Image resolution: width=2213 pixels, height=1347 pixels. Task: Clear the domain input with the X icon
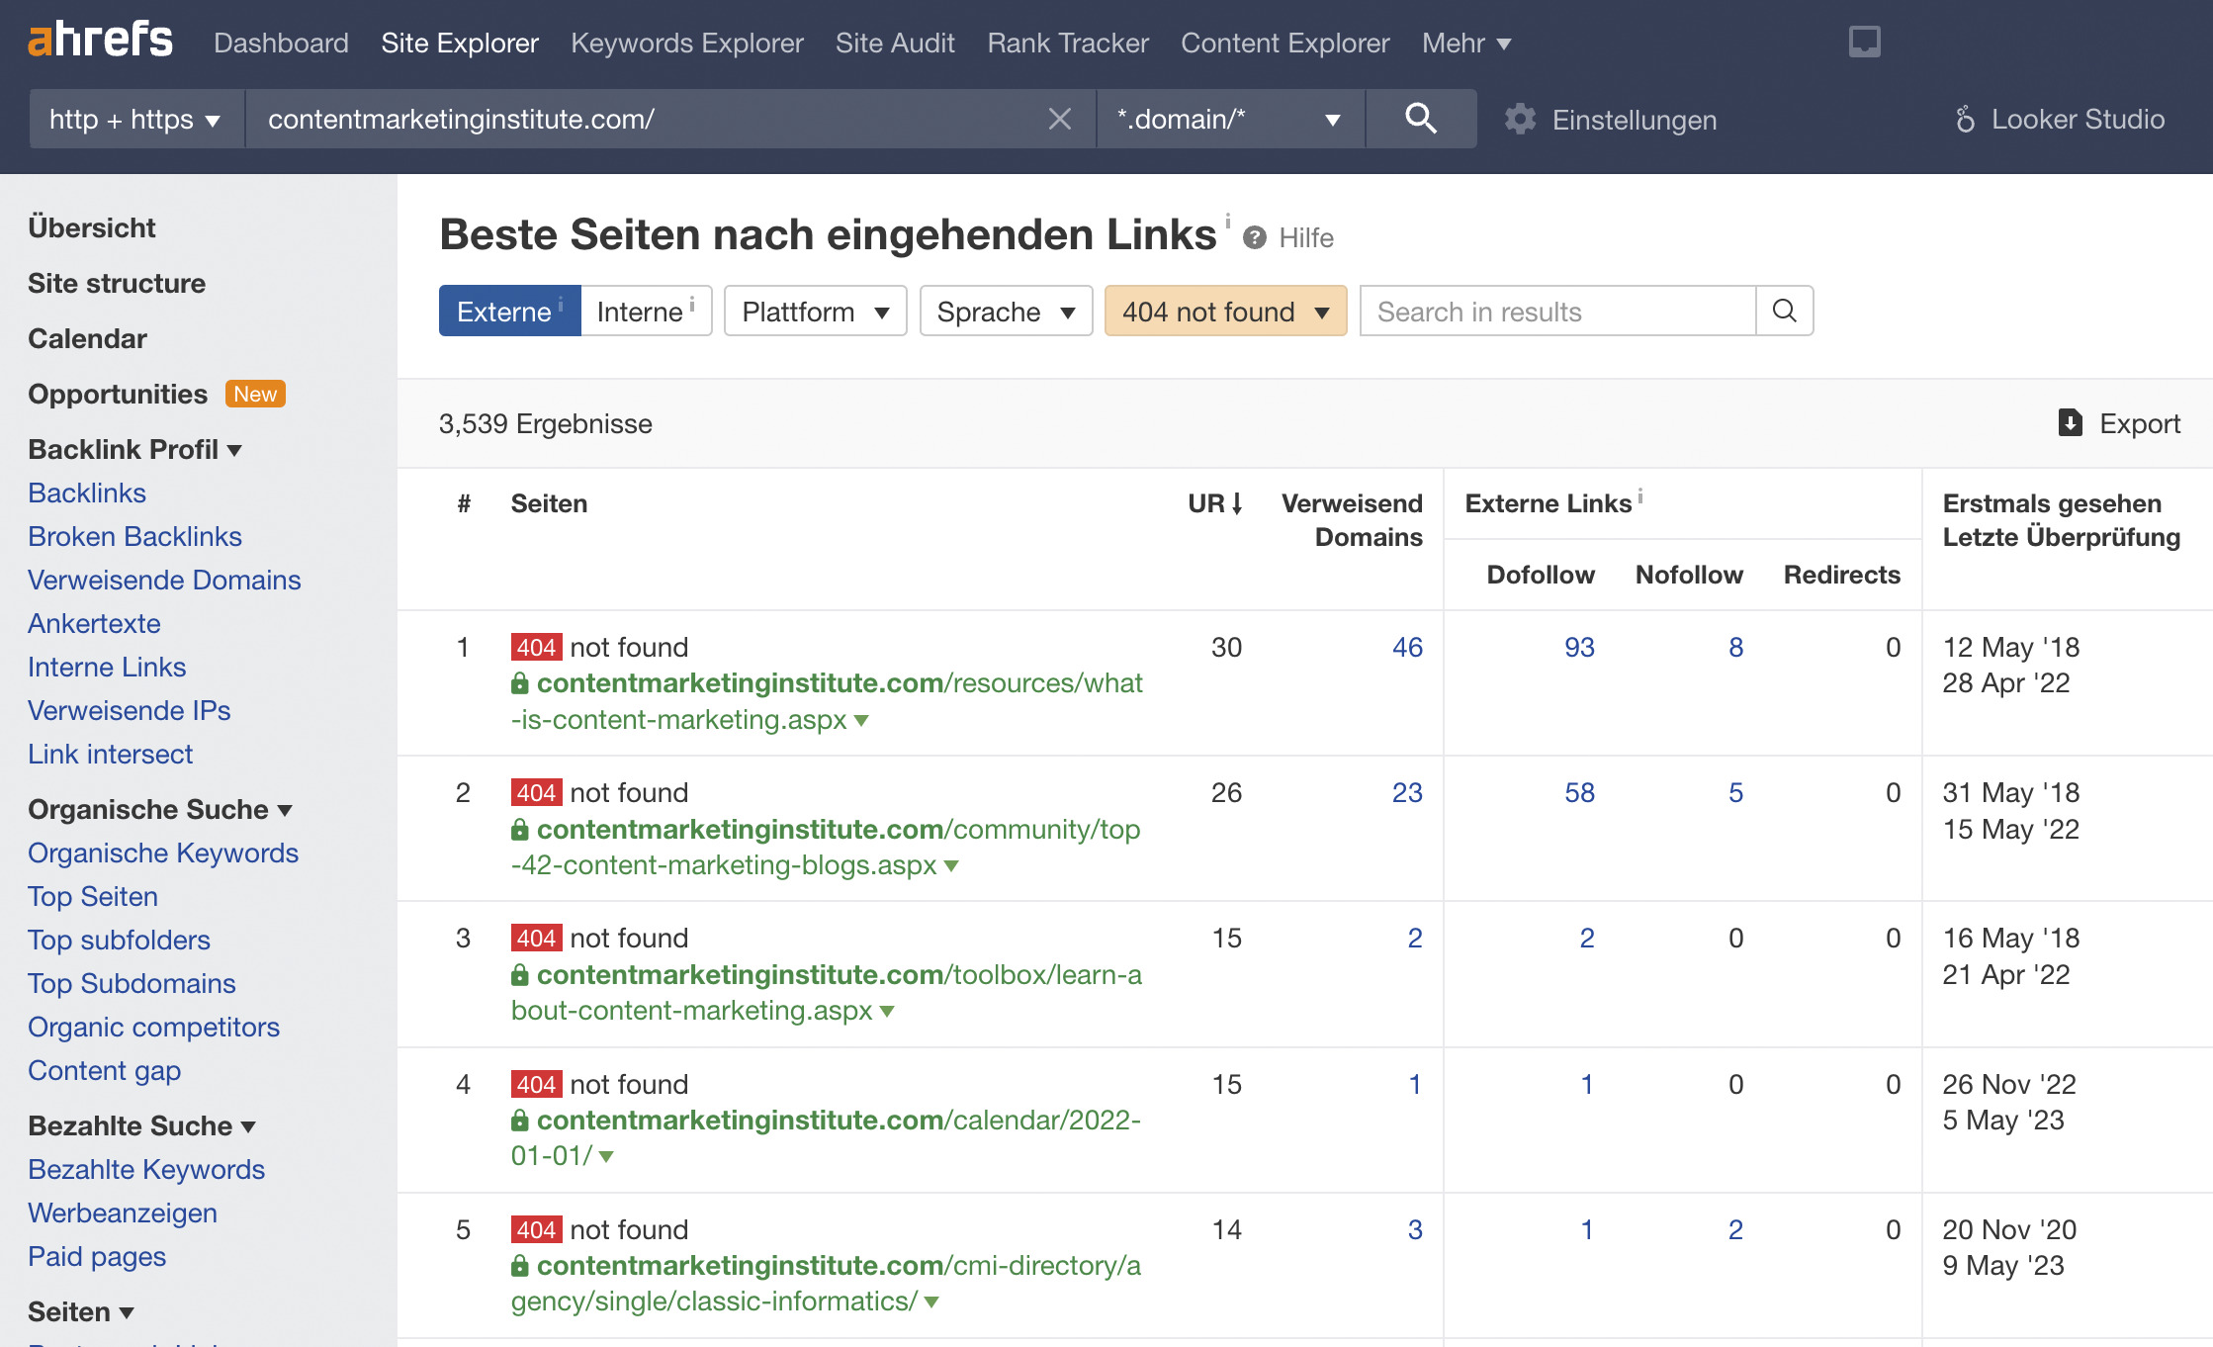coord(1059,119)
